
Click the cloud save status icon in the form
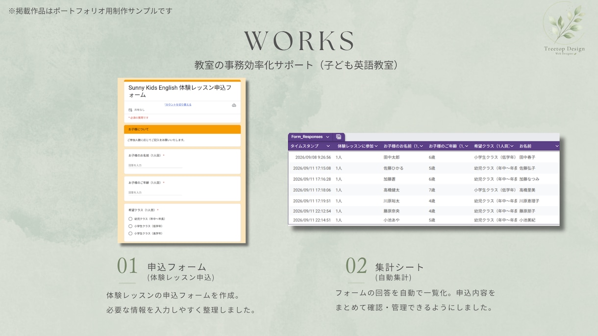[x=234, y=105]
